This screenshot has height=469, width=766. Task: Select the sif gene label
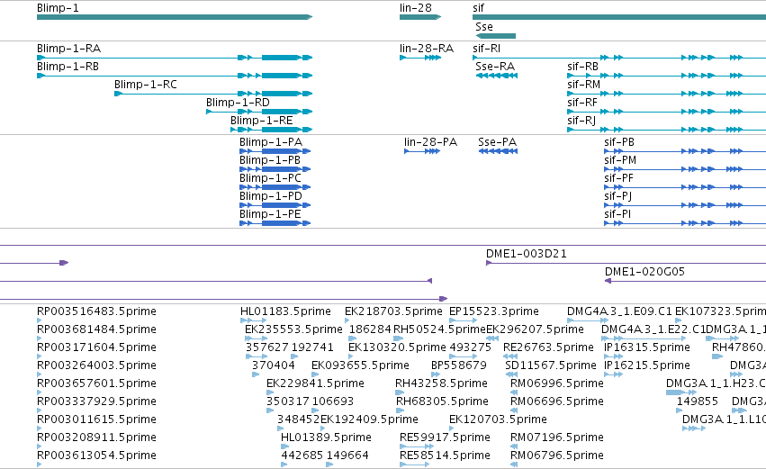[x=478, y=8]
